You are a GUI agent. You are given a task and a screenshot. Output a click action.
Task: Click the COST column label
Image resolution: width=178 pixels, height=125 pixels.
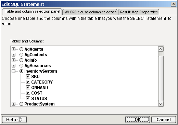click(37, 93)
